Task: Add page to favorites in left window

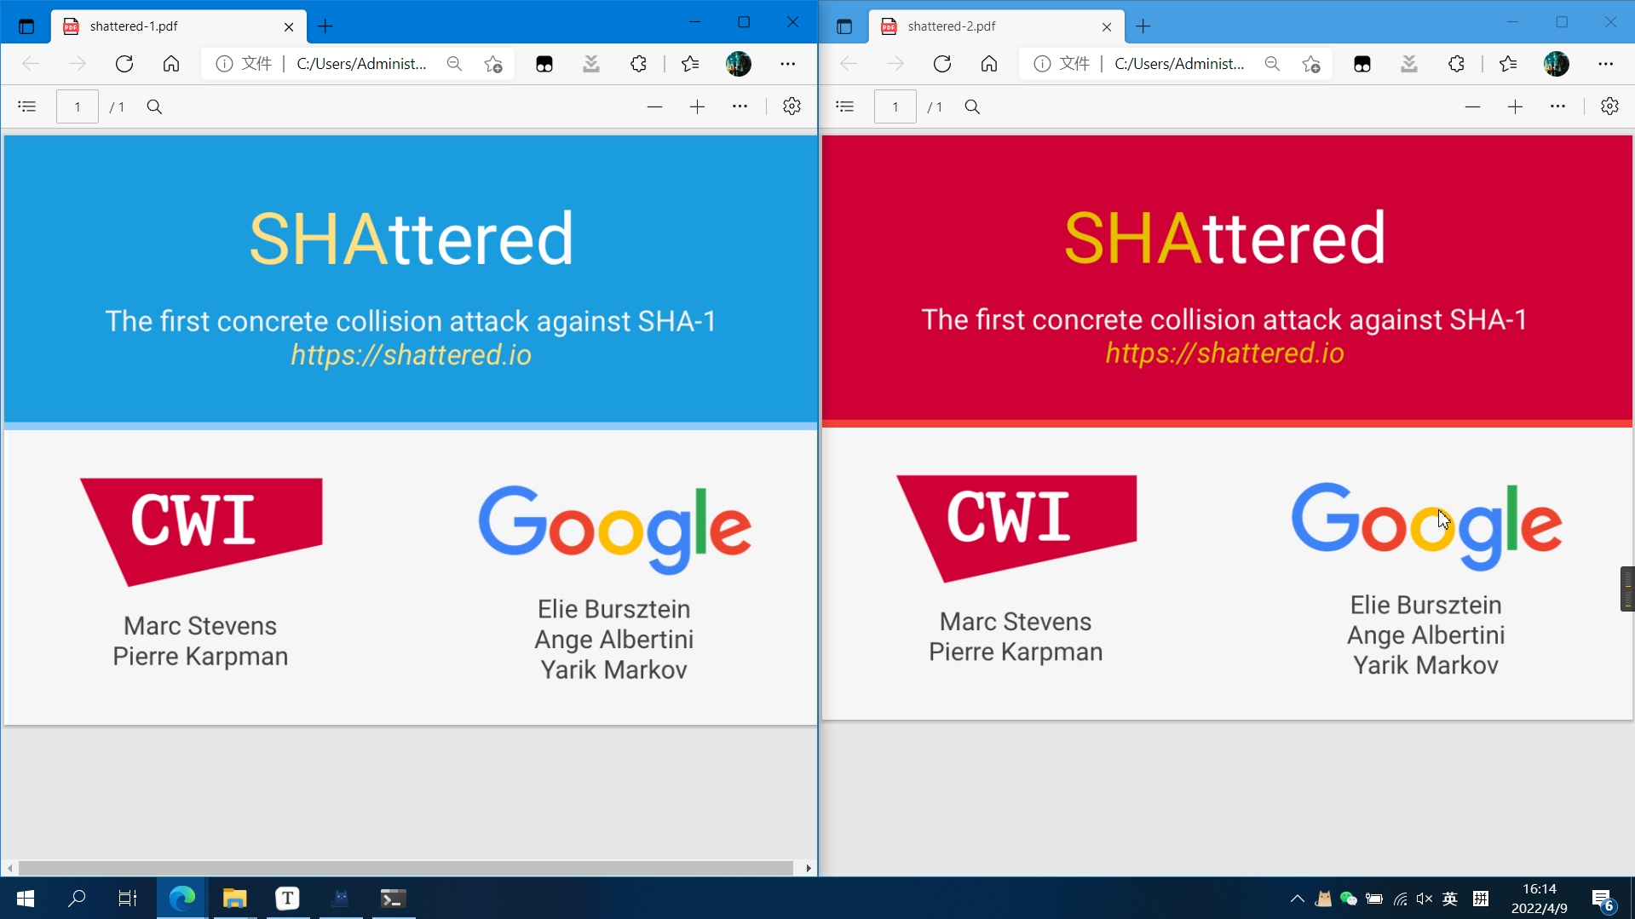Action: [x=493, y=64]
